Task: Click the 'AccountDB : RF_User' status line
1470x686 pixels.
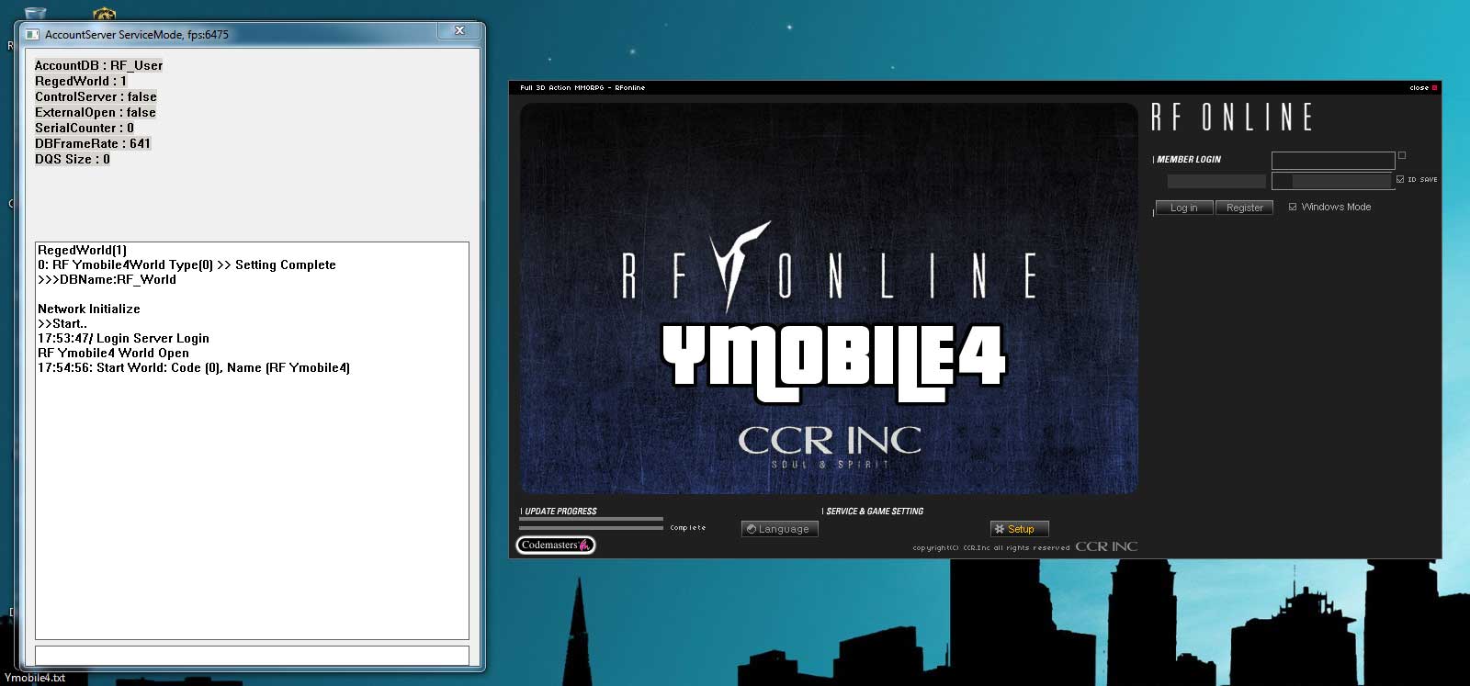Action: (x=98, y=65)
